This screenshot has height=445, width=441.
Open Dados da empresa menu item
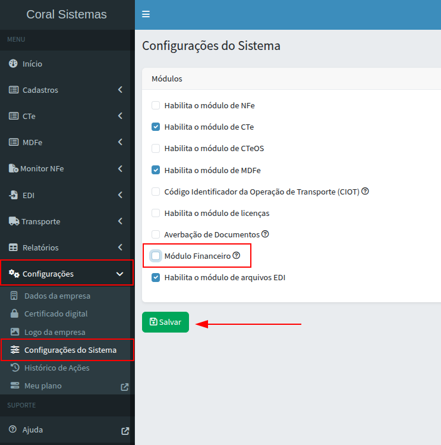(x=57, y=296)
